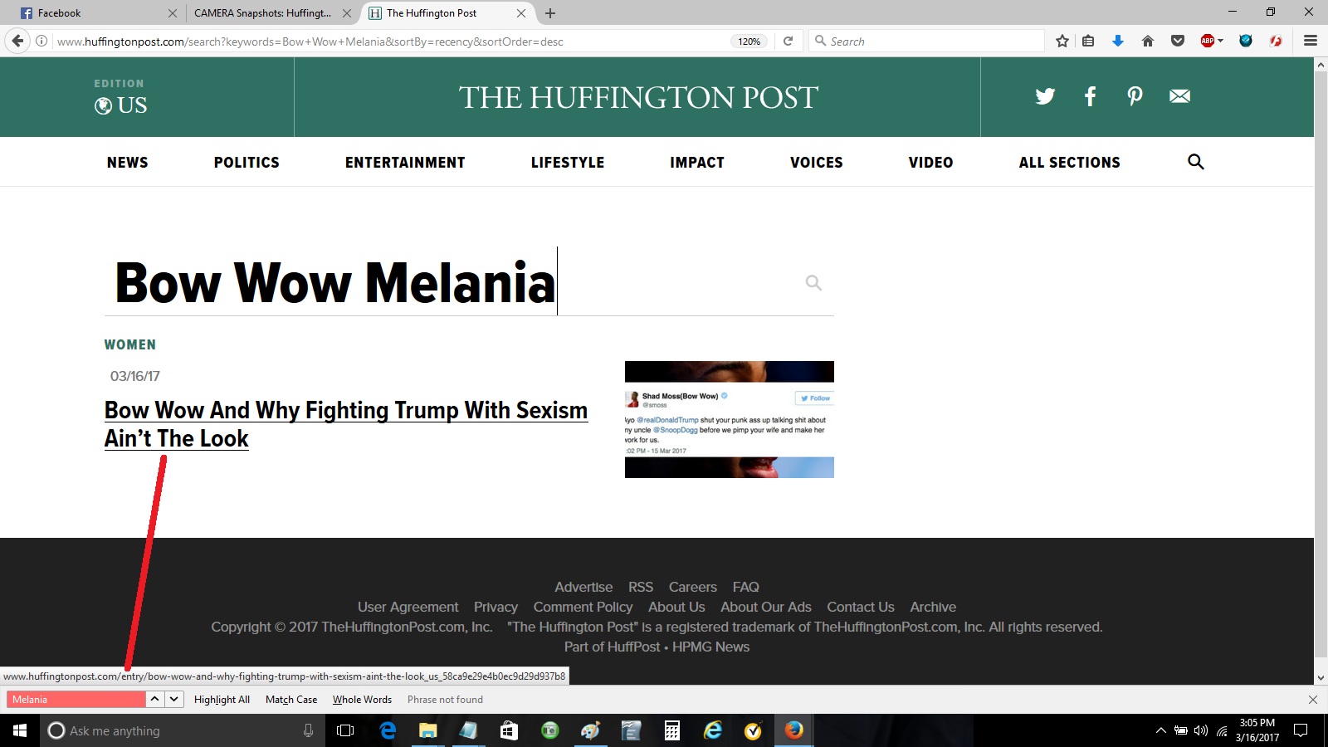Click the Comment Policy footer link

pos(583,607)
